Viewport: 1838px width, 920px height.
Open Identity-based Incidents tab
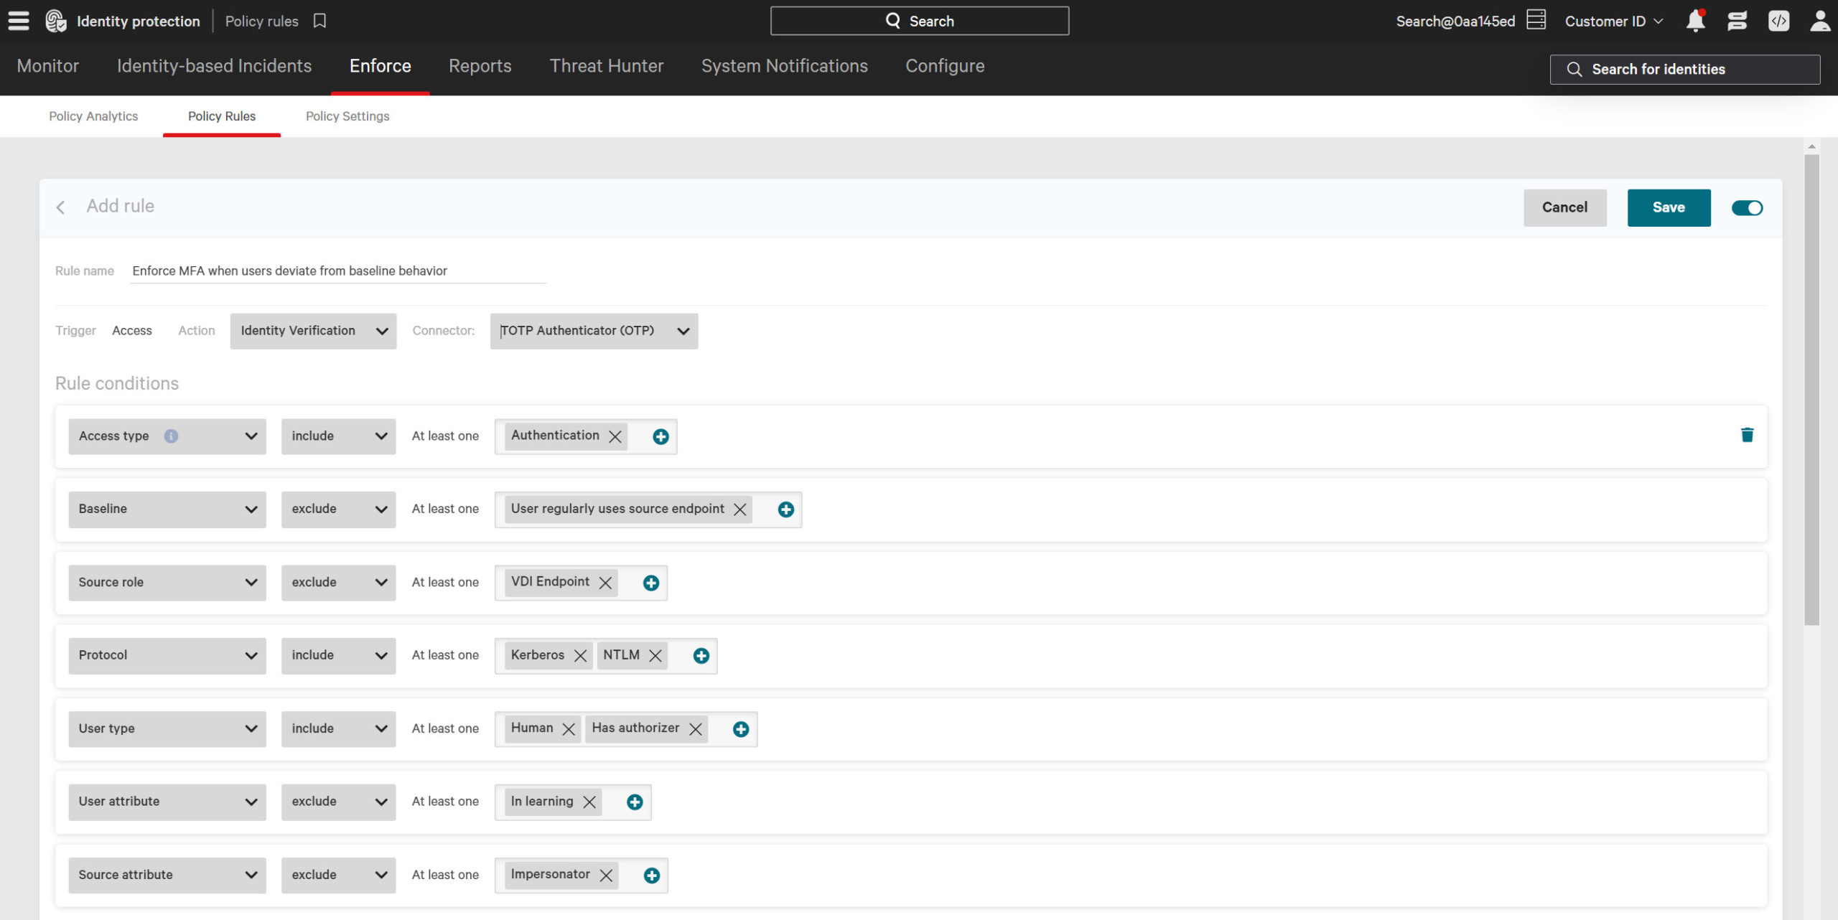point(214,66)
